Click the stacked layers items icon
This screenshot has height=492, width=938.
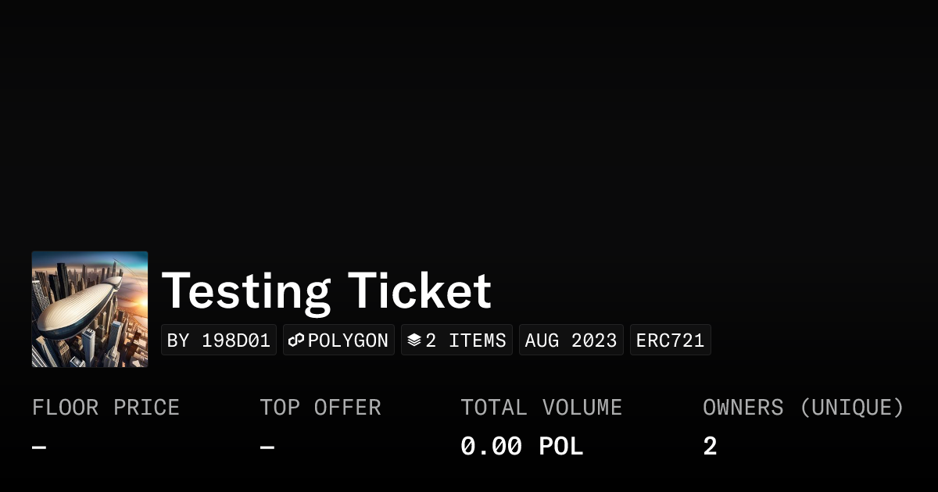[x=414, y=340]
